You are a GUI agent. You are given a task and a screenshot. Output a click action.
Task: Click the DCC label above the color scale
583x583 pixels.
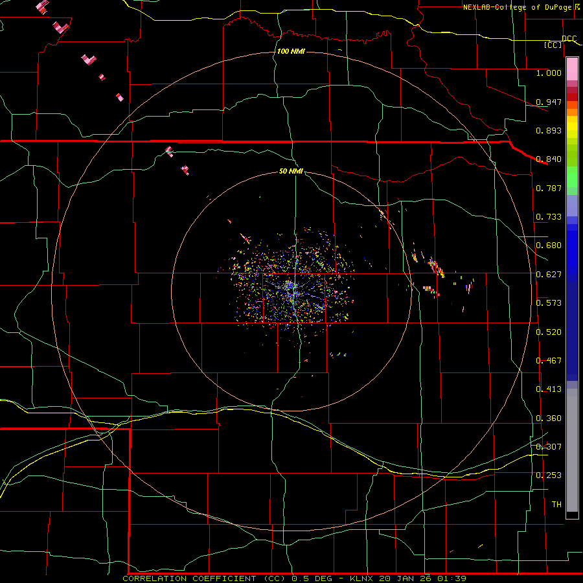click(569, 39)
